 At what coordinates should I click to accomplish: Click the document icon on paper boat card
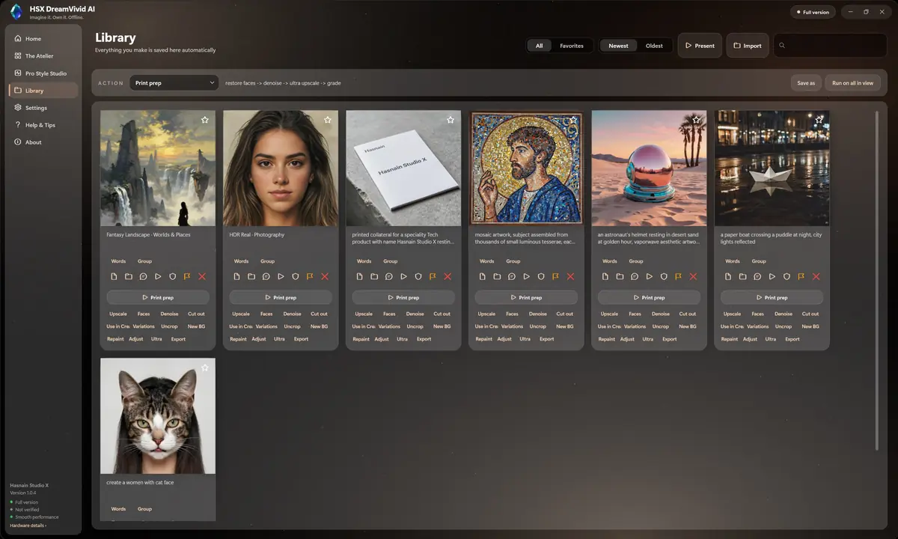[x=727, y=276]
